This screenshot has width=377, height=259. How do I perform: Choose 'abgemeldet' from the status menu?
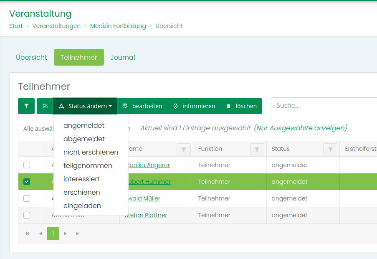click(84, 139)
